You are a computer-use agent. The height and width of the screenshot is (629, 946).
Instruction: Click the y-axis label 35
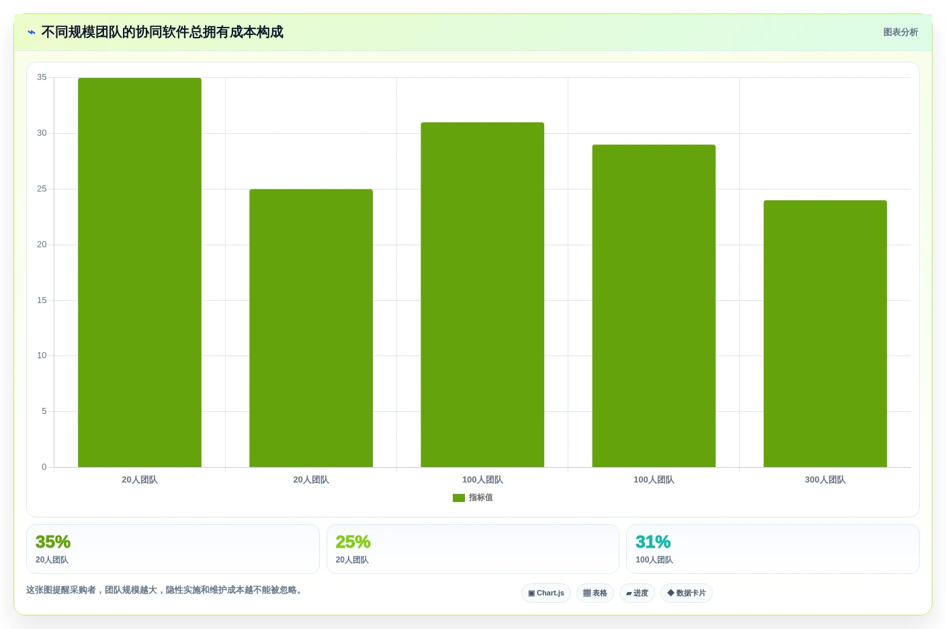pyautogui.click(x=42, y=77)
